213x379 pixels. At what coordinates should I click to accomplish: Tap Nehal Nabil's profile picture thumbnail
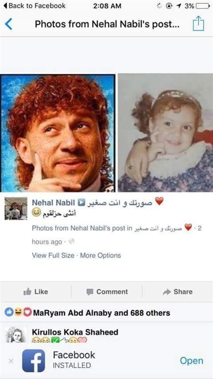tap(16, 208)
